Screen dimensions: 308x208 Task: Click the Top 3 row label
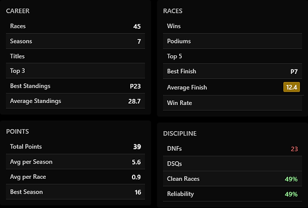tap(17, 71)
